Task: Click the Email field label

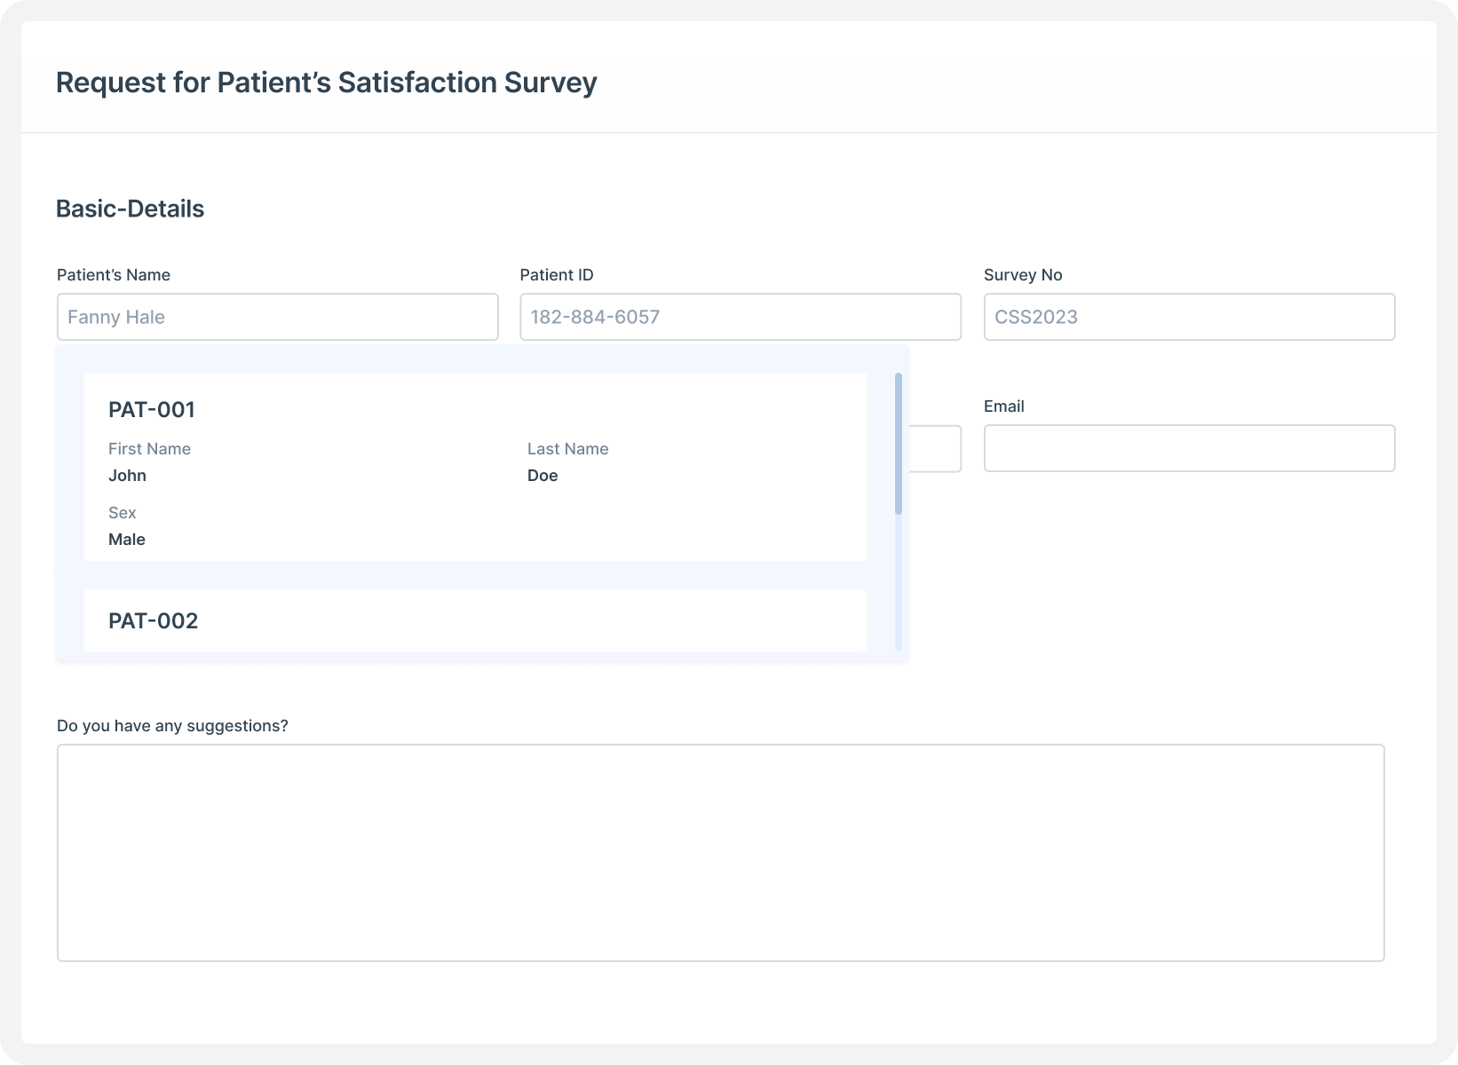Action: pos(1004,406)
